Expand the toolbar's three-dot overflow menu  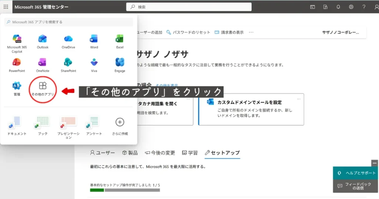251,32
